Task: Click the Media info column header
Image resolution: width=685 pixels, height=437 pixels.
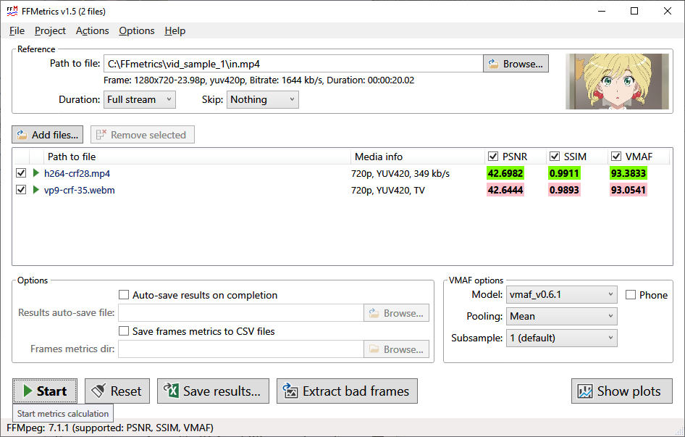Action: tap(418, 157)
